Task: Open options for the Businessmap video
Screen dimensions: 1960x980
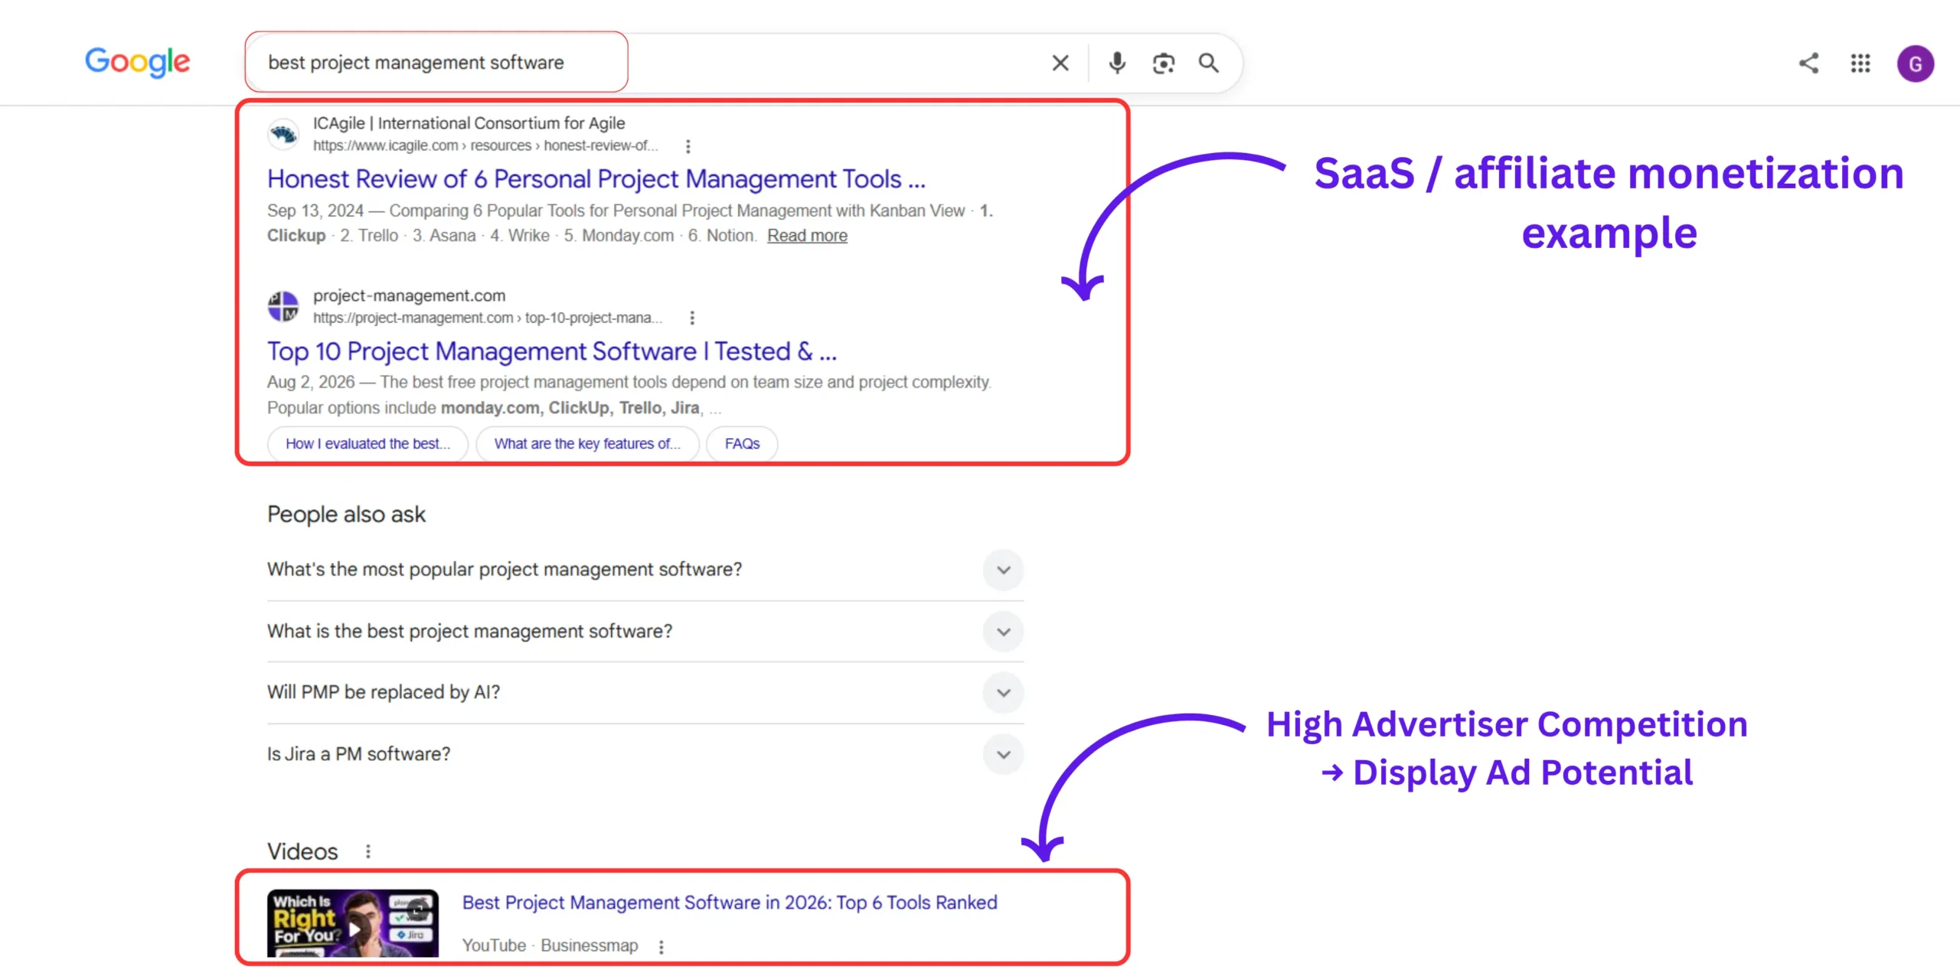Action: tap(661, 947)
